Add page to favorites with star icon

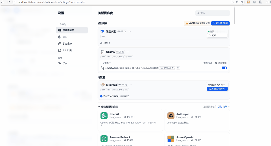242,2
